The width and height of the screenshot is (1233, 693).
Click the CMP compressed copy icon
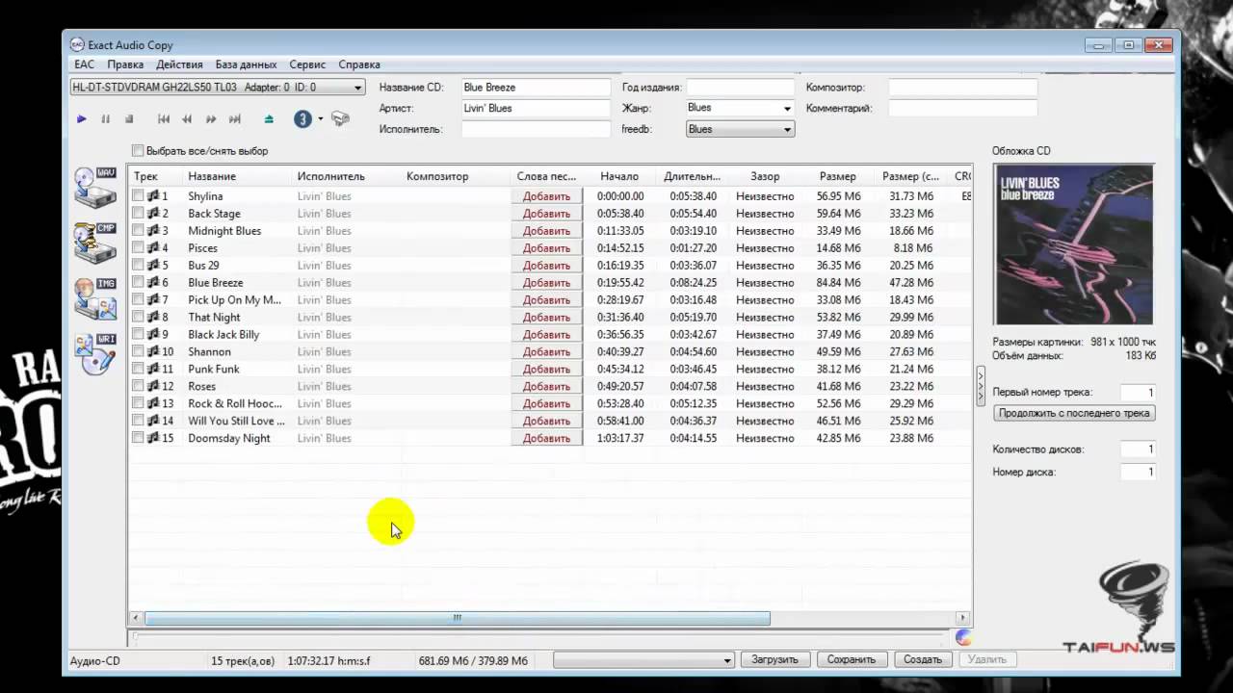coord(95,243)
